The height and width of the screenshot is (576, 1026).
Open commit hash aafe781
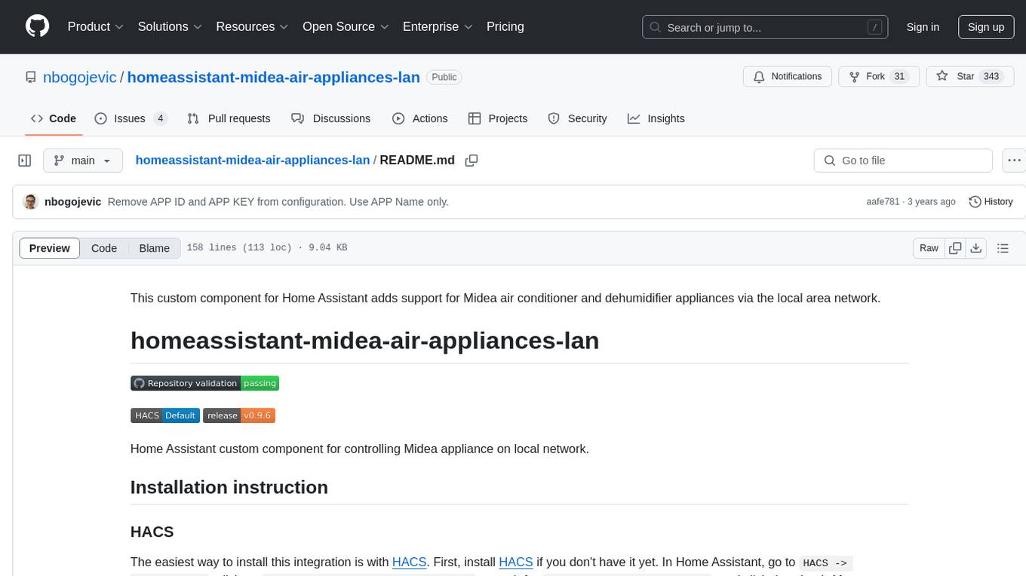click(x=883, y=202)
